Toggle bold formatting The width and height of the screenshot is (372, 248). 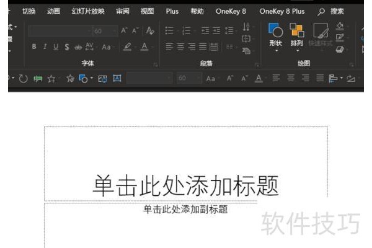coord(34,46)
